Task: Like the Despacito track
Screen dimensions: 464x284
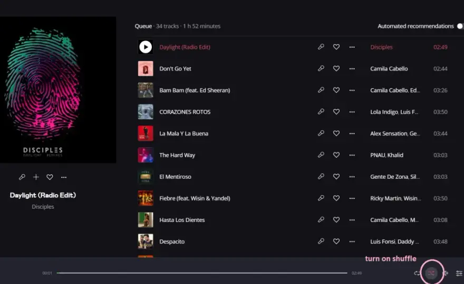Action: click(x=336, y=241)
